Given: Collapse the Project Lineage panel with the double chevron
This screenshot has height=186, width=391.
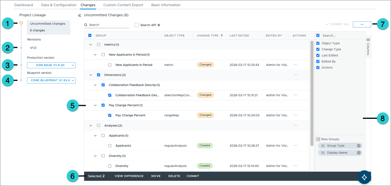Looking at the screenshot, I should [80, 16].
